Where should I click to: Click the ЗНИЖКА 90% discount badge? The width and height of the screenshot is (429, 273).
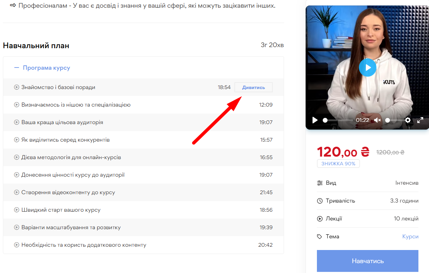click(x=338, y=164)
